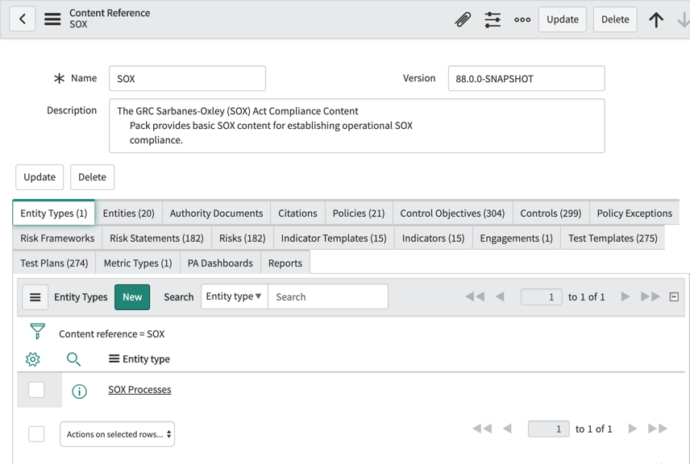Toggle column search magnifier icon
The width and height of the screenshot is (690, 464).
point(73,359)
